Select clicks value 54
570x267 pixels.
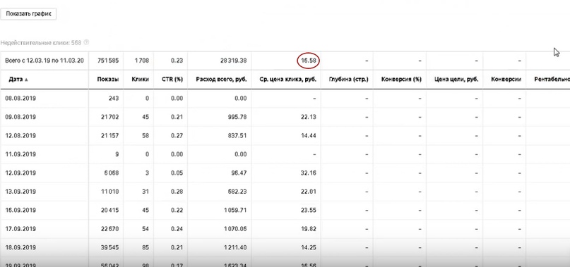(x=146, y=229)
